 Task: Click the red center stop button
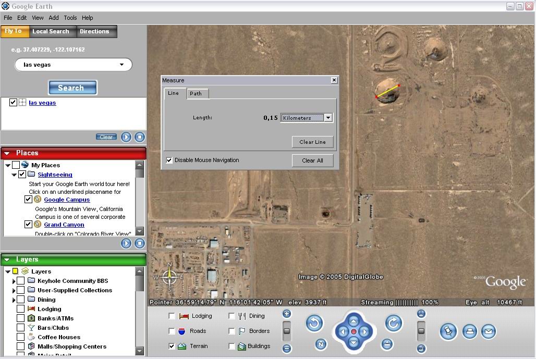pos(354,332)
